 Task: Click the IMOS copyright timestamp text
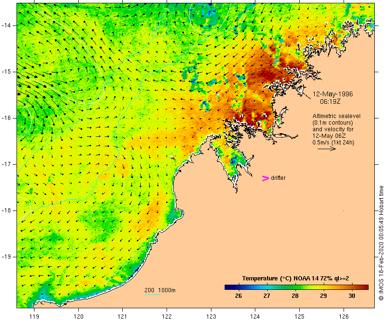point(381,243)
